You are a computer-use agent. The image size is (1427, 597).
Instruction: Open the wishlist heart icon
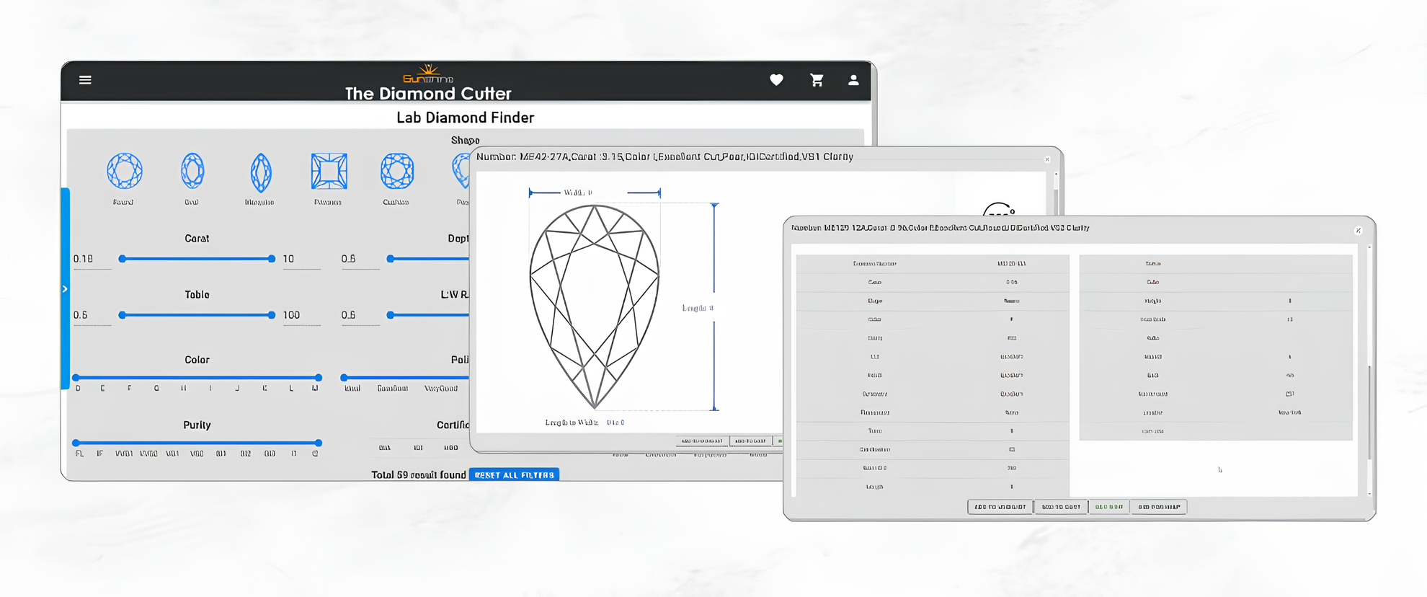[x=776, y=80]
